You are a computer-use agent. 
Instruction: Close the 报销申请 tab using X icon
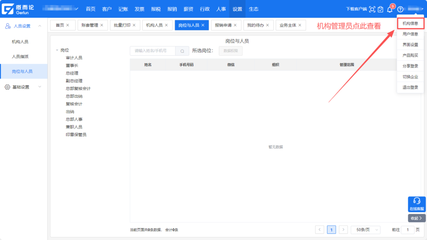(x=235, y=25)
